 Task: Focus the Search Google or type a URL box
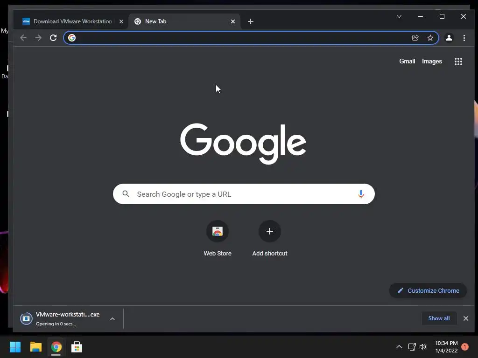point(244,194)
